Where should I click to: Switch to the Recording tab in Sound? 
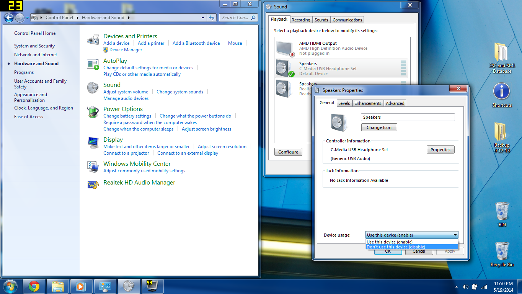coord(301,20)
